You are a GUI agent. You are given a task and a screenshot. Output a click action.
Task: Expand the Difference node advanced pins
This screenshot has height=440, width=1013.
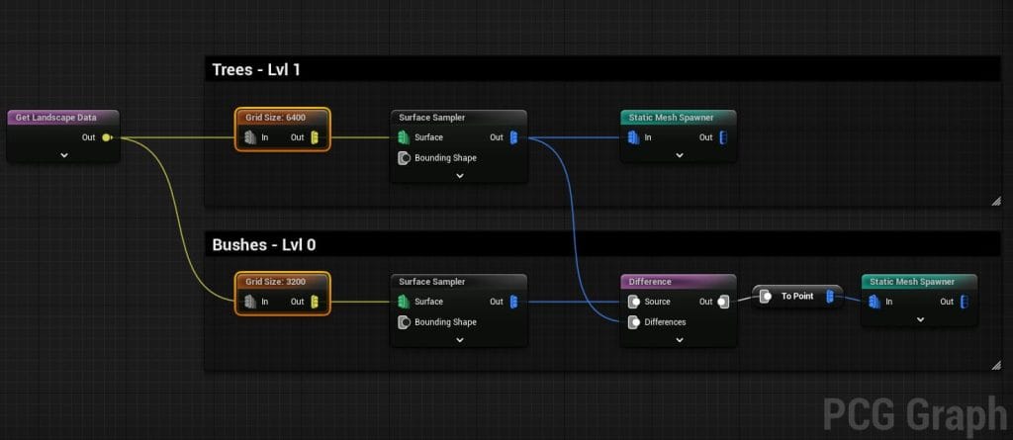(679, 339)
